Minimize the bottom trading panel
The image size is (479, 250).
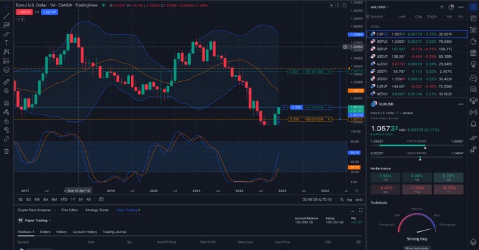coord(353,210)
